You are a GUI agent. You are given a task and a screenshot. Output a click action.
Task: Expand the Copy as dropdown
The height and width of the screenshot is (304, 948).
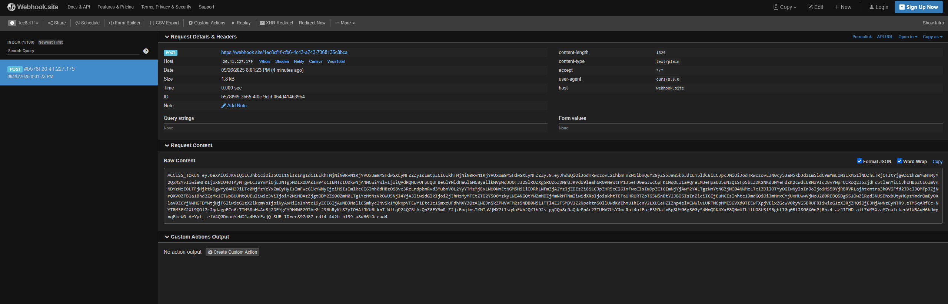pyautogui.click(x=932, y=37)
